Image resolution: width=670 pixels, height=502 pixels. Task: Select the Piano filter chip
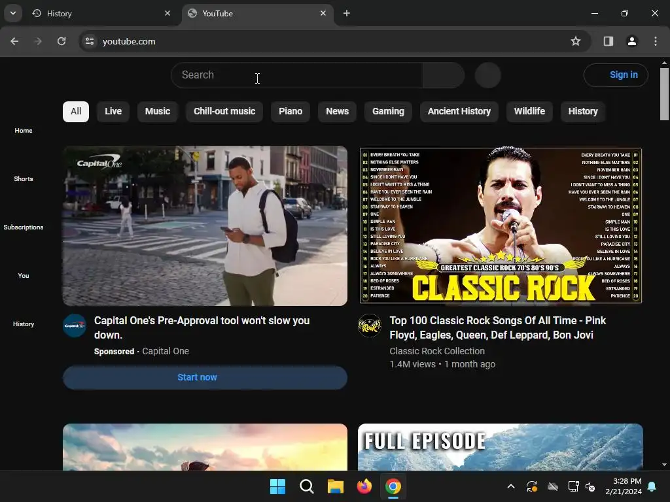click(291, 111)
